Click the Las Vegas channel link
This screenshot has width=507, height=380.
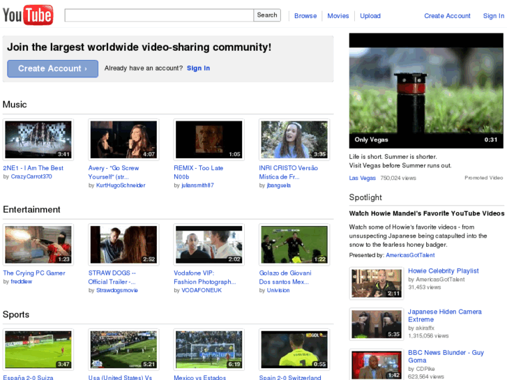[x=362, y=178]
